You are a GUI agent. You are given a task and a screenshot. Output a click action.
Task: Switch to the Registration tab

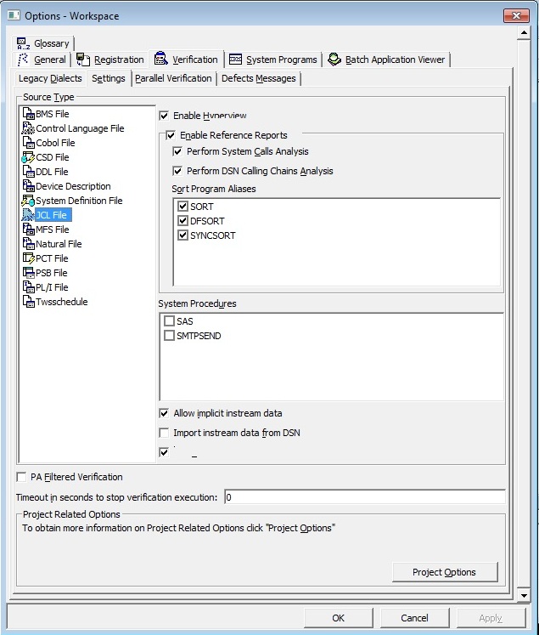point(110,60)
